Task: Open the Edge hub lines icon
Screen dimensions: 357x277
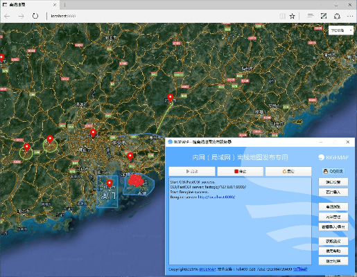Action: click(x=311, y=16)
